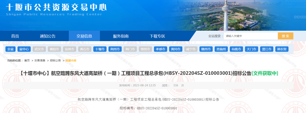This screenshot has height=113, width=306.
Task: Select the 荆门市 region filter
Action: pos(130,49)
